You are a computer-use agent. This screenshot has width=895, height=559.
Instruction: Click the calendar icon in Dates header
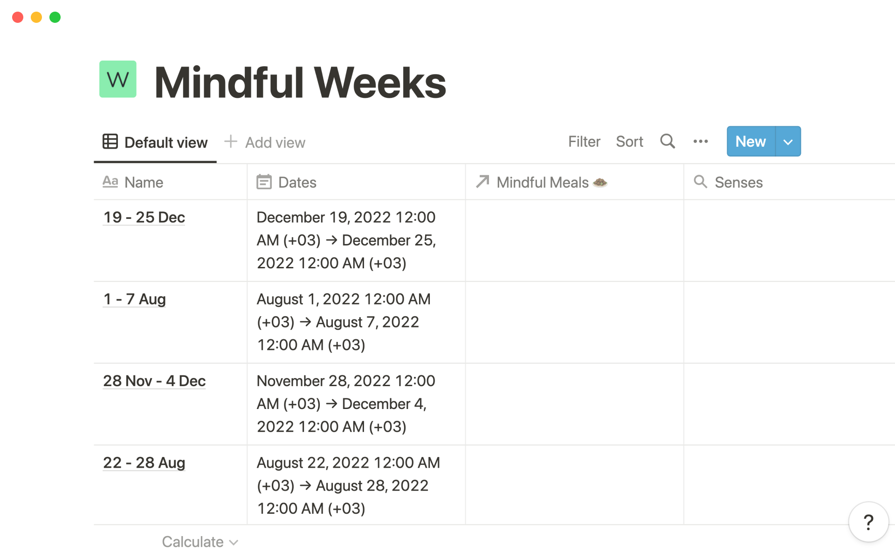264,182
